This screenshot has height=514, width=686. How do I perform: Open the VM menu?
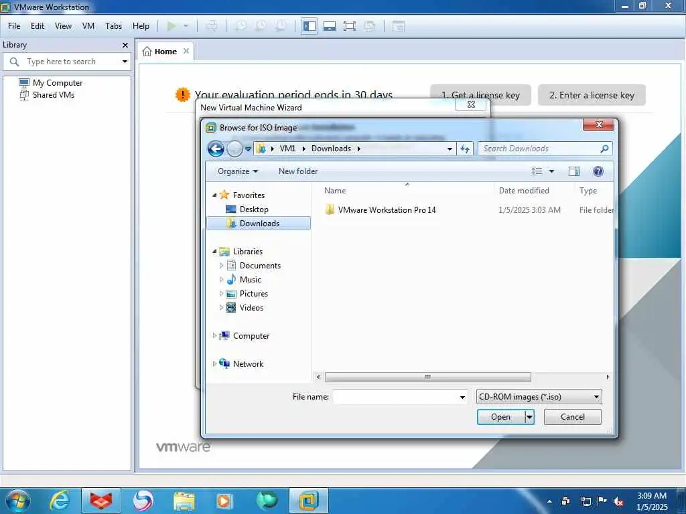point(88,26)
